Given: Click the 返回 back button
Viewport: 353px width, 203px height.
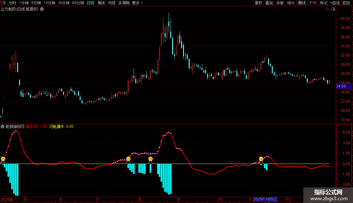Looking at the screenshot, I should [346, 3].
